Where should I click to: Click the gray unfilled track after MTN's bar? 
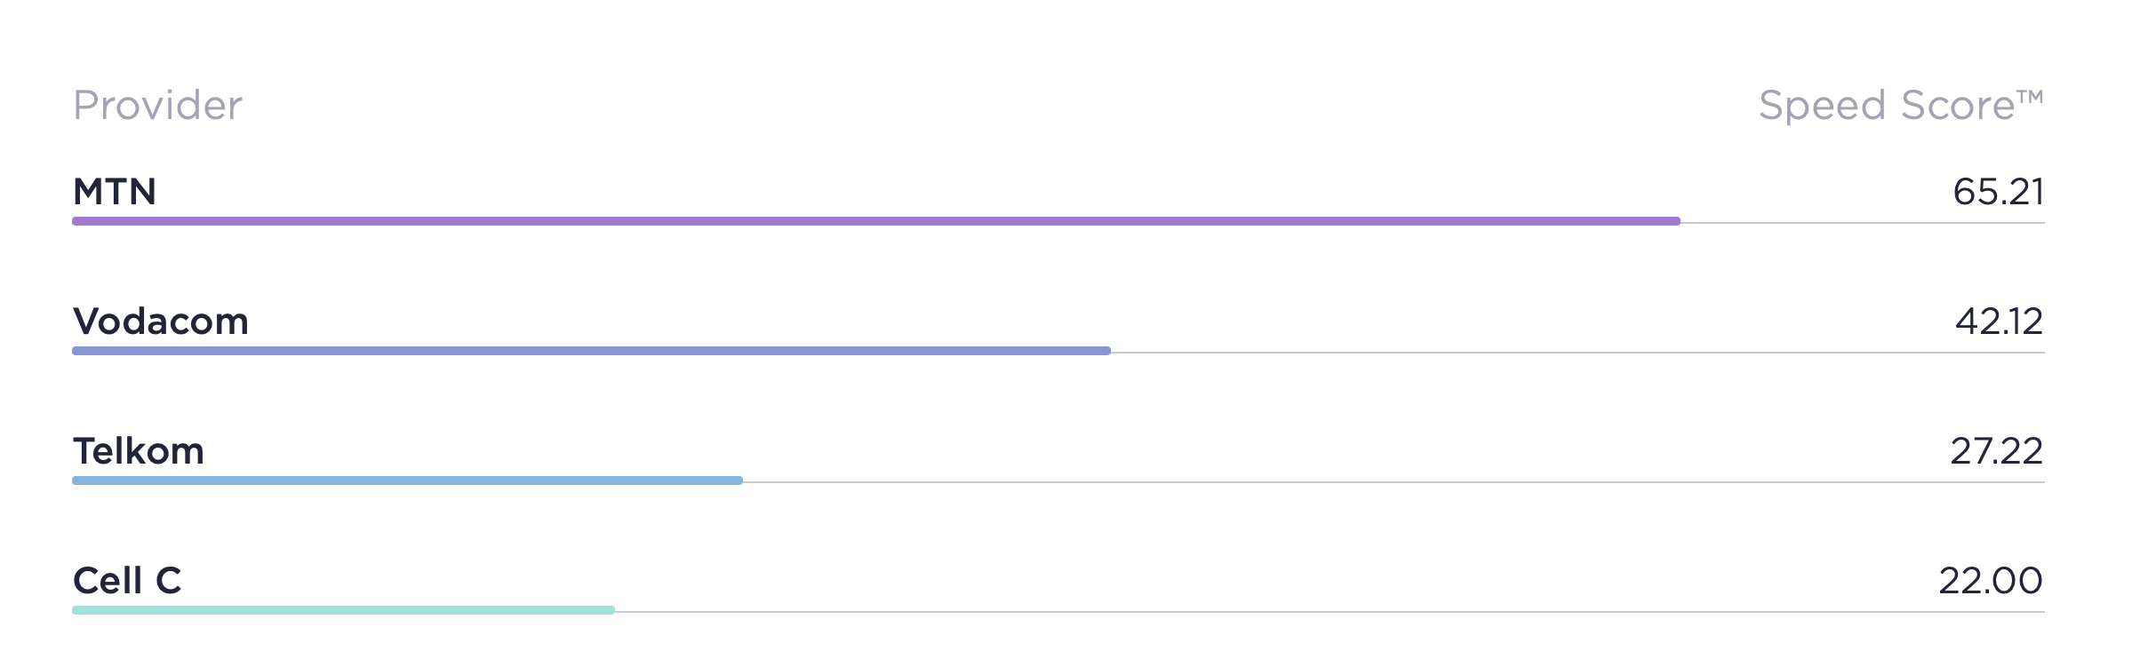pos(1863,223)
